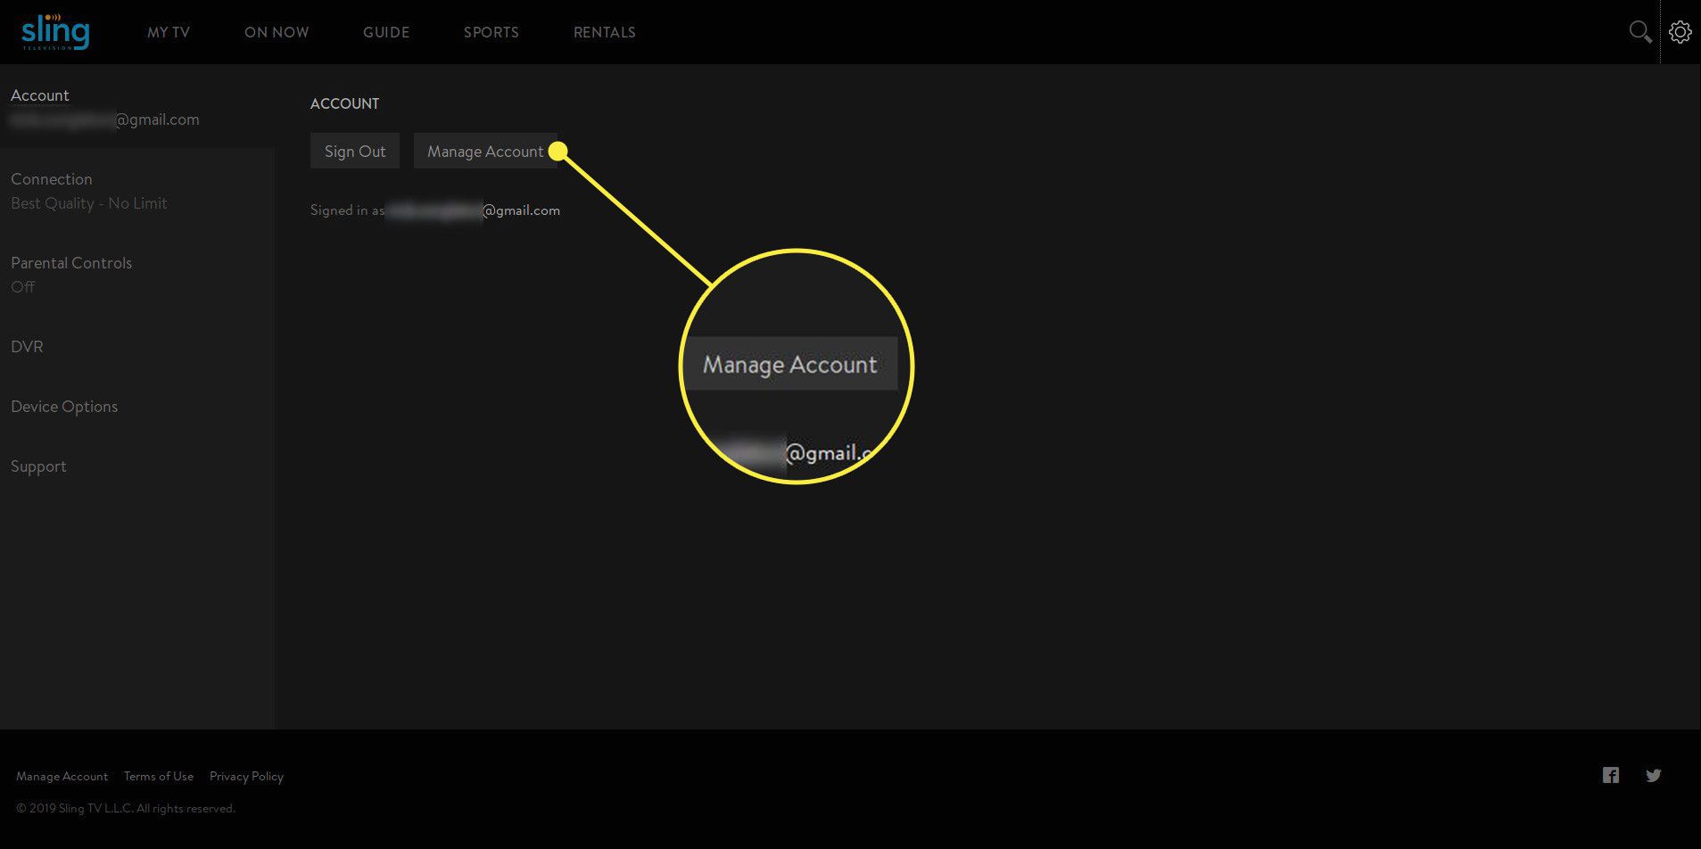Select the SPORTS tab
This screenshot has width=1701, height=849.
pyautogui.click(x=491, y=32)
